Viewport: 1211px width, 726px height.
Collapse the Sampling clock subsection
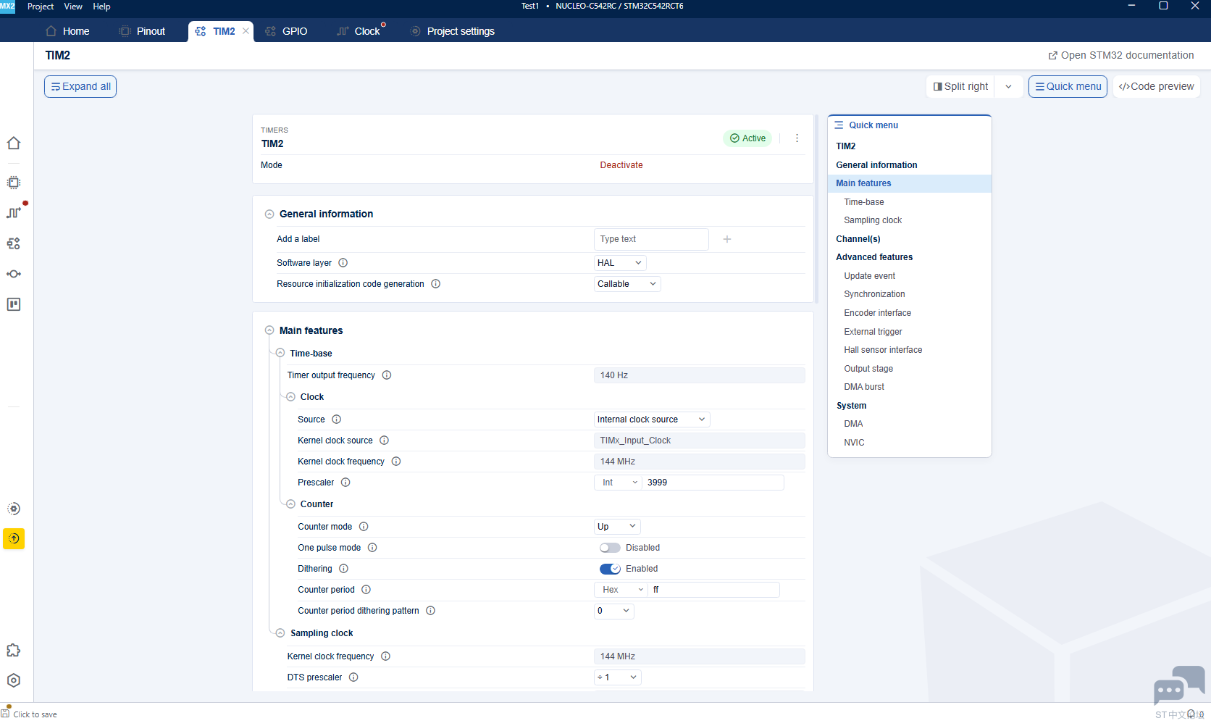pyautogui.click(x=280, y=633)
